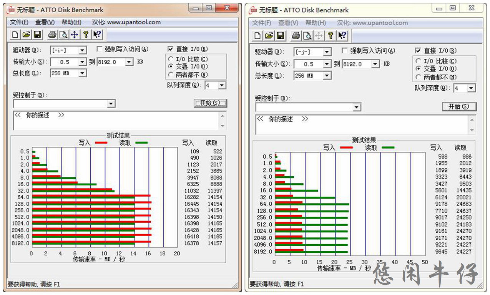Click green 读取 legend swatch in left window

click(141, 143)
